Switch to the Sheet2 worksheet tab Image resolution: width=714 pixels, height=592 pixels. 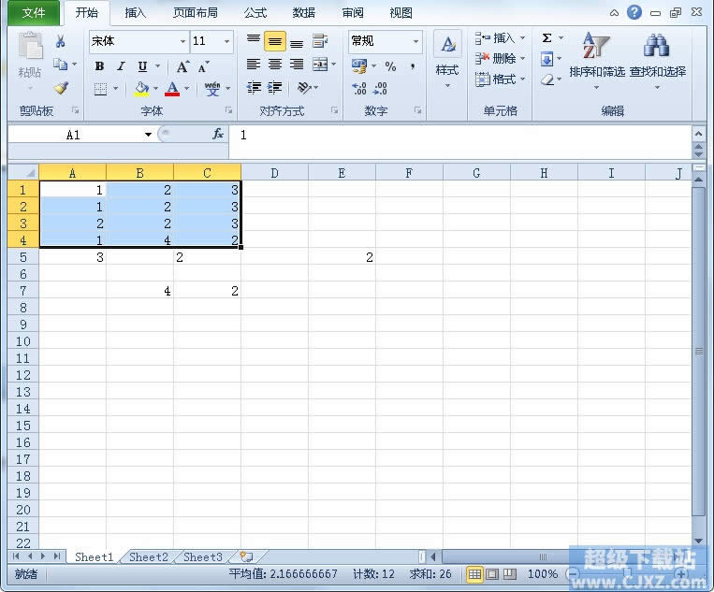(x=149, y=557)
